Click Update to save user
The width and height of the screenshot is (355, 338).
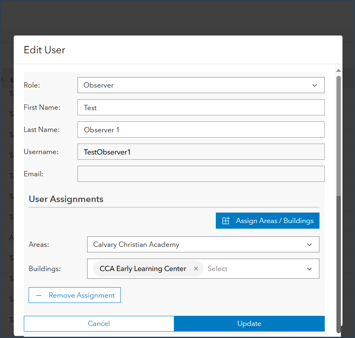point(249,323)
